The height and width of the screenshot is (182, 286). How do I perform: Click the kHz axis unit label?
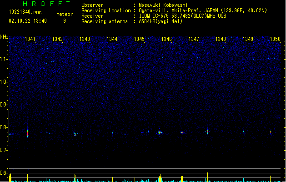[4, 37]
